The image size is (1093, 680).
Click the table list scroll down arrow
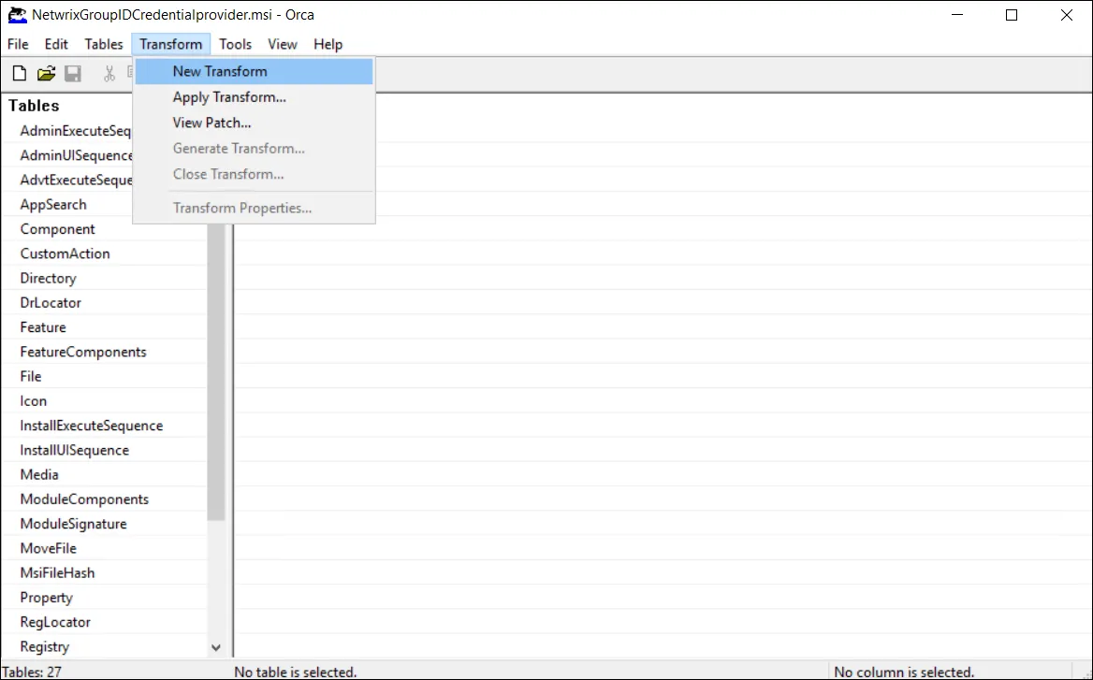pyautogui.click(x=216, y=647)
